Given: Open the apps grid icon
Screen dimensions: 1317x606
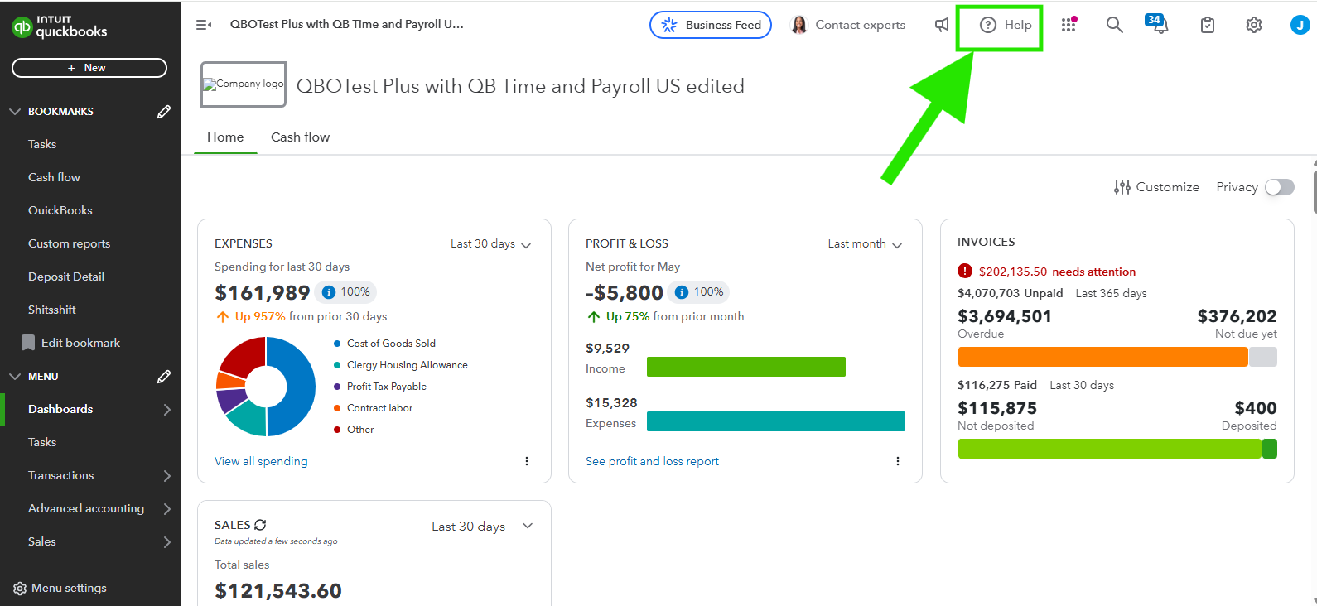Looking at the screenshot, I should (x=1069, y=25).
